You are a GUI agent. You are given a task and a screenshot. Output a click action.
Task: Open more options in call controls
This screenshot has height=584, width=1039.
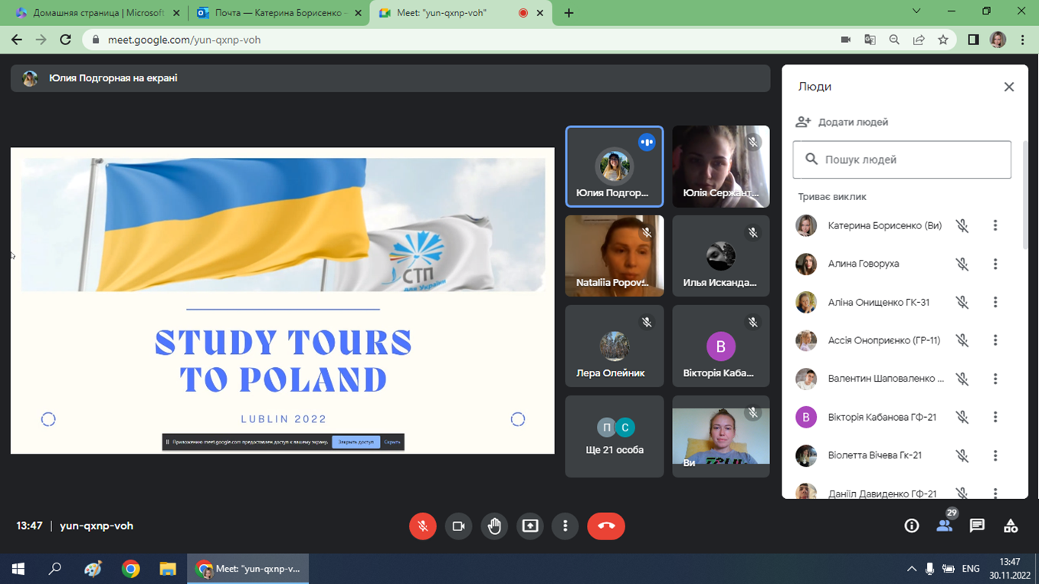pyautogui.click(x=565, y=526)
